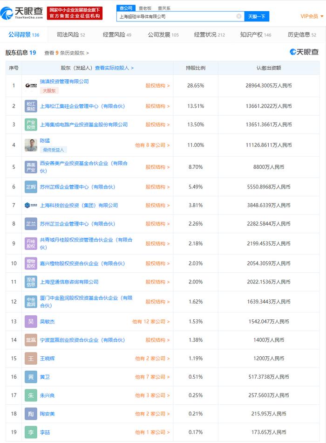
Task: Click the 涅通信息 shareholder avatar icon
Action: (x=31, y=282)
